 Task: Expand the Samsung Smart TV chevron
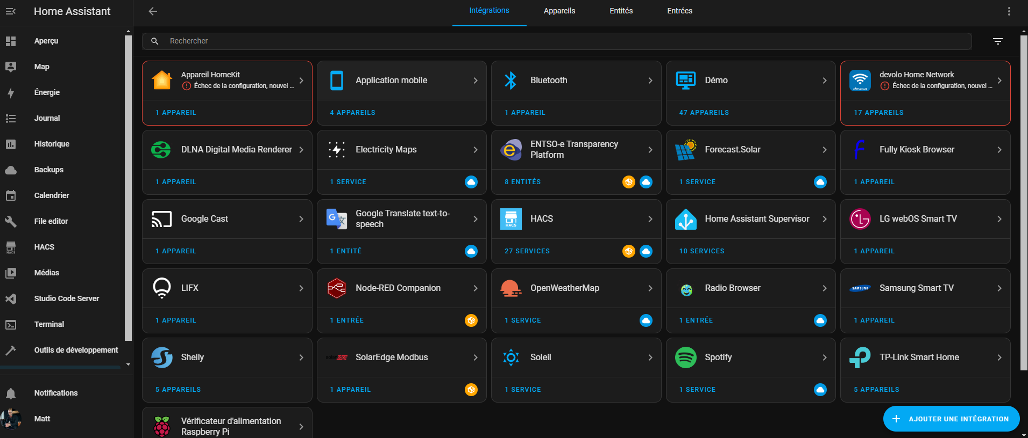coord(999,288)
